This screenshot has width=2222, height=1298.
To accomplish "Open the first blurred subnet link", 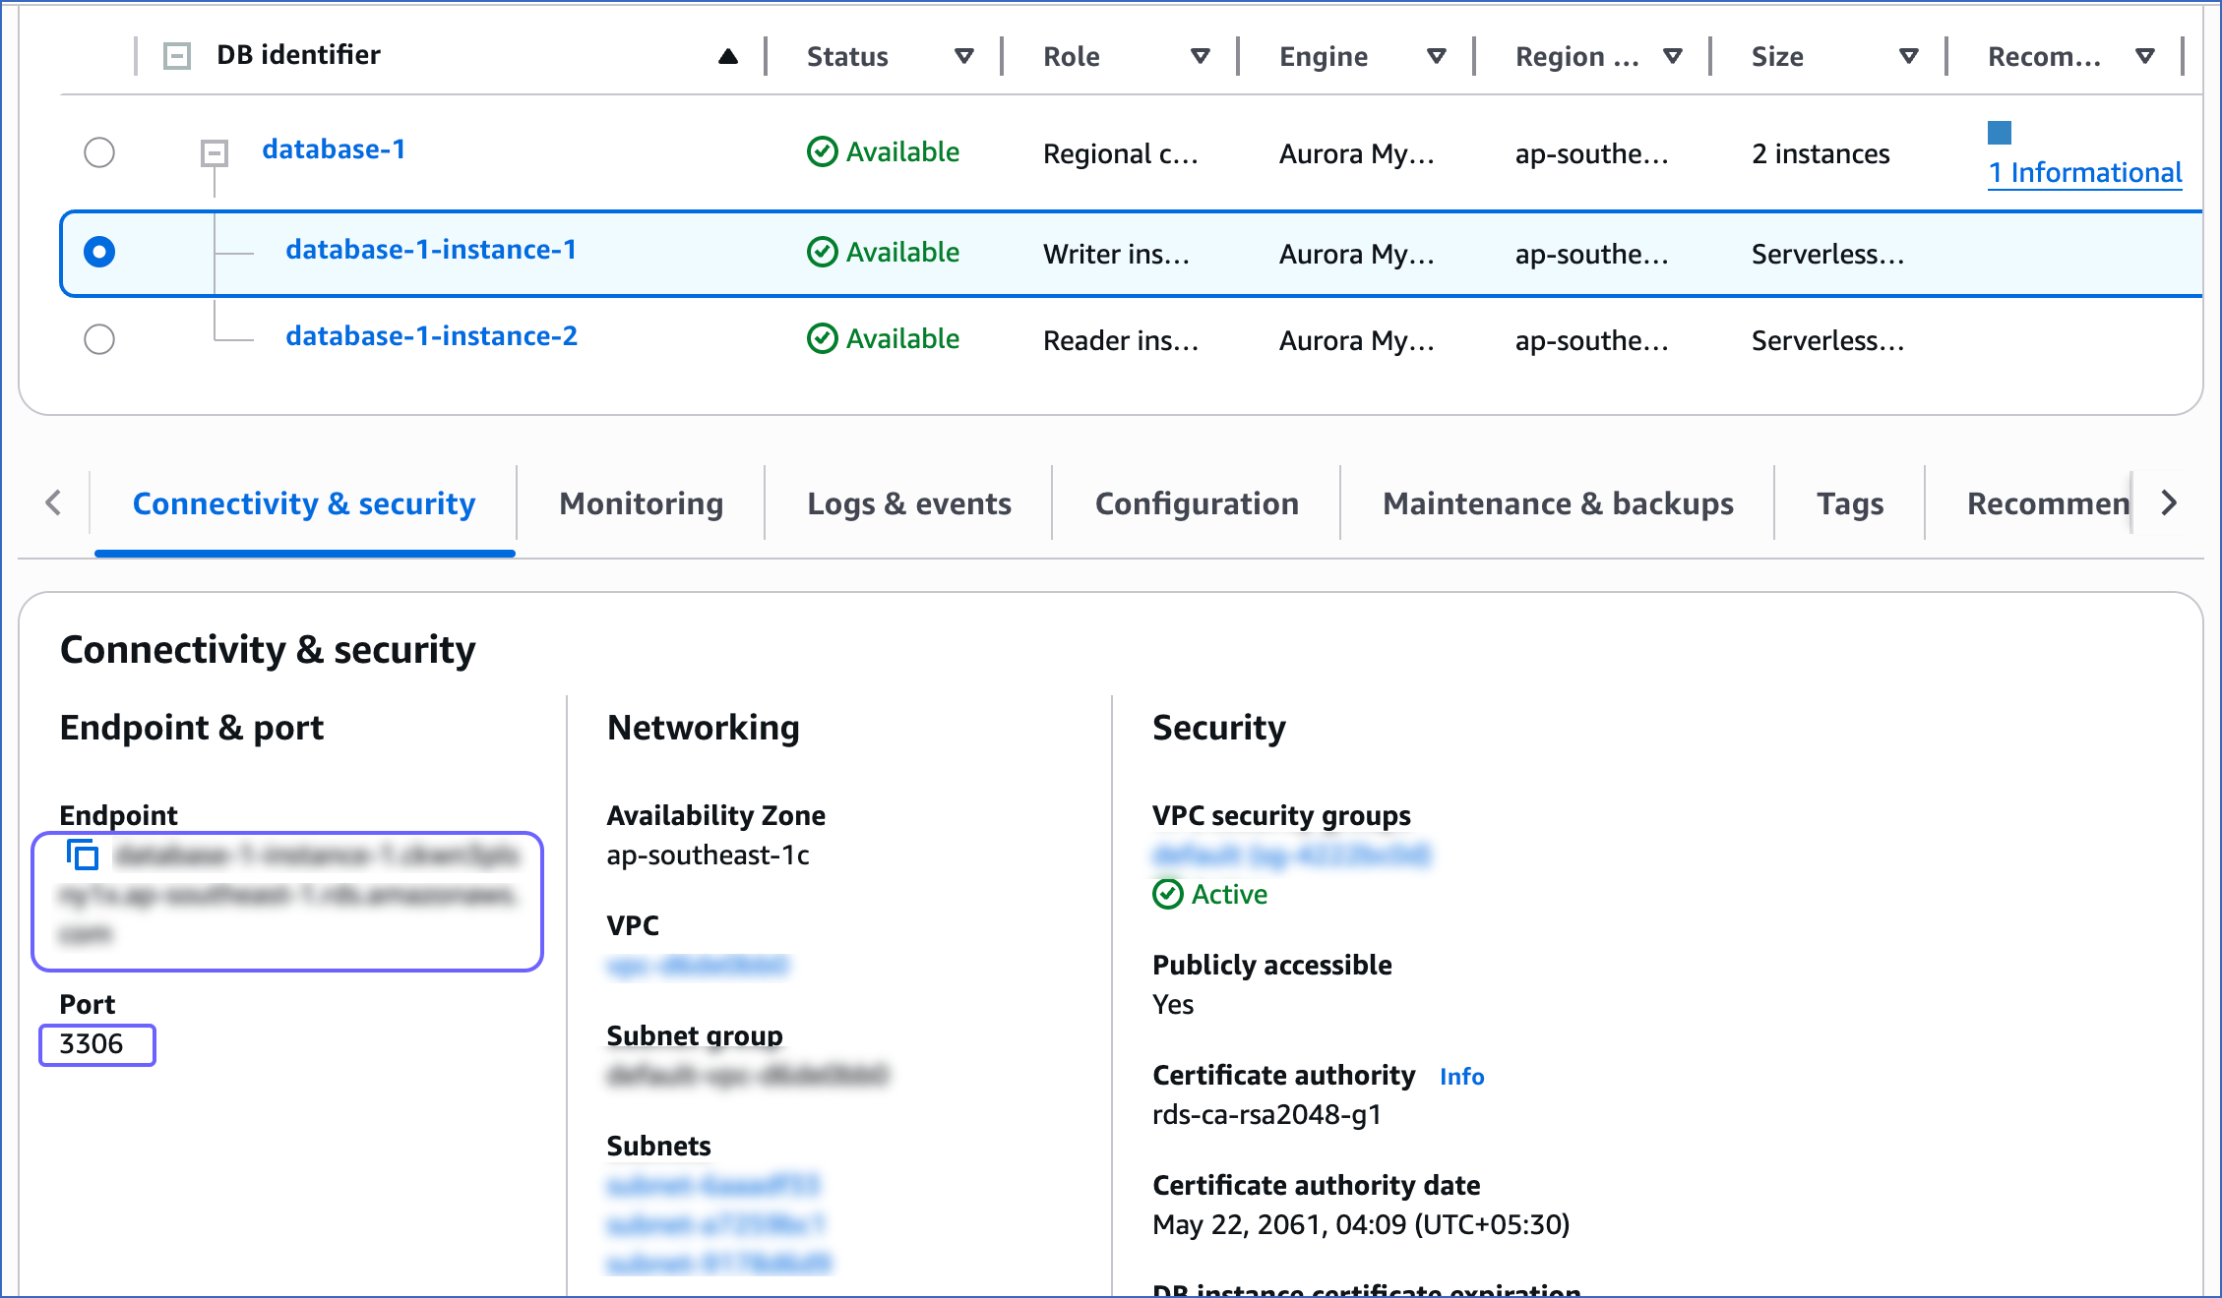I will [x=713, y=1186].
